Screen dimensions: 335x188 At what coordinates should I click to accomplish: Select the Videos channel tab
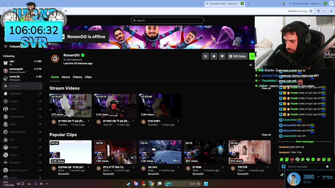tap(77, 77)
